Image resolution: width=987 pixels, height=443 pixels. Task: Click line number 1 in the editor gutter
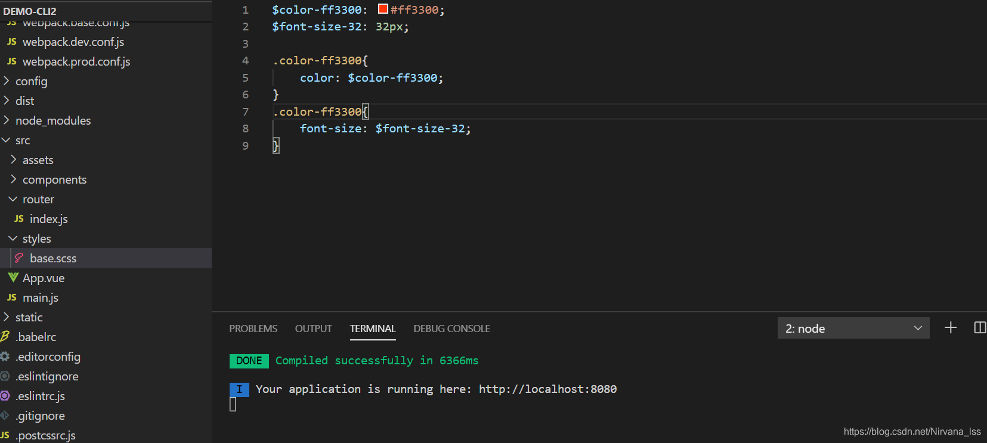coord(245,10)
